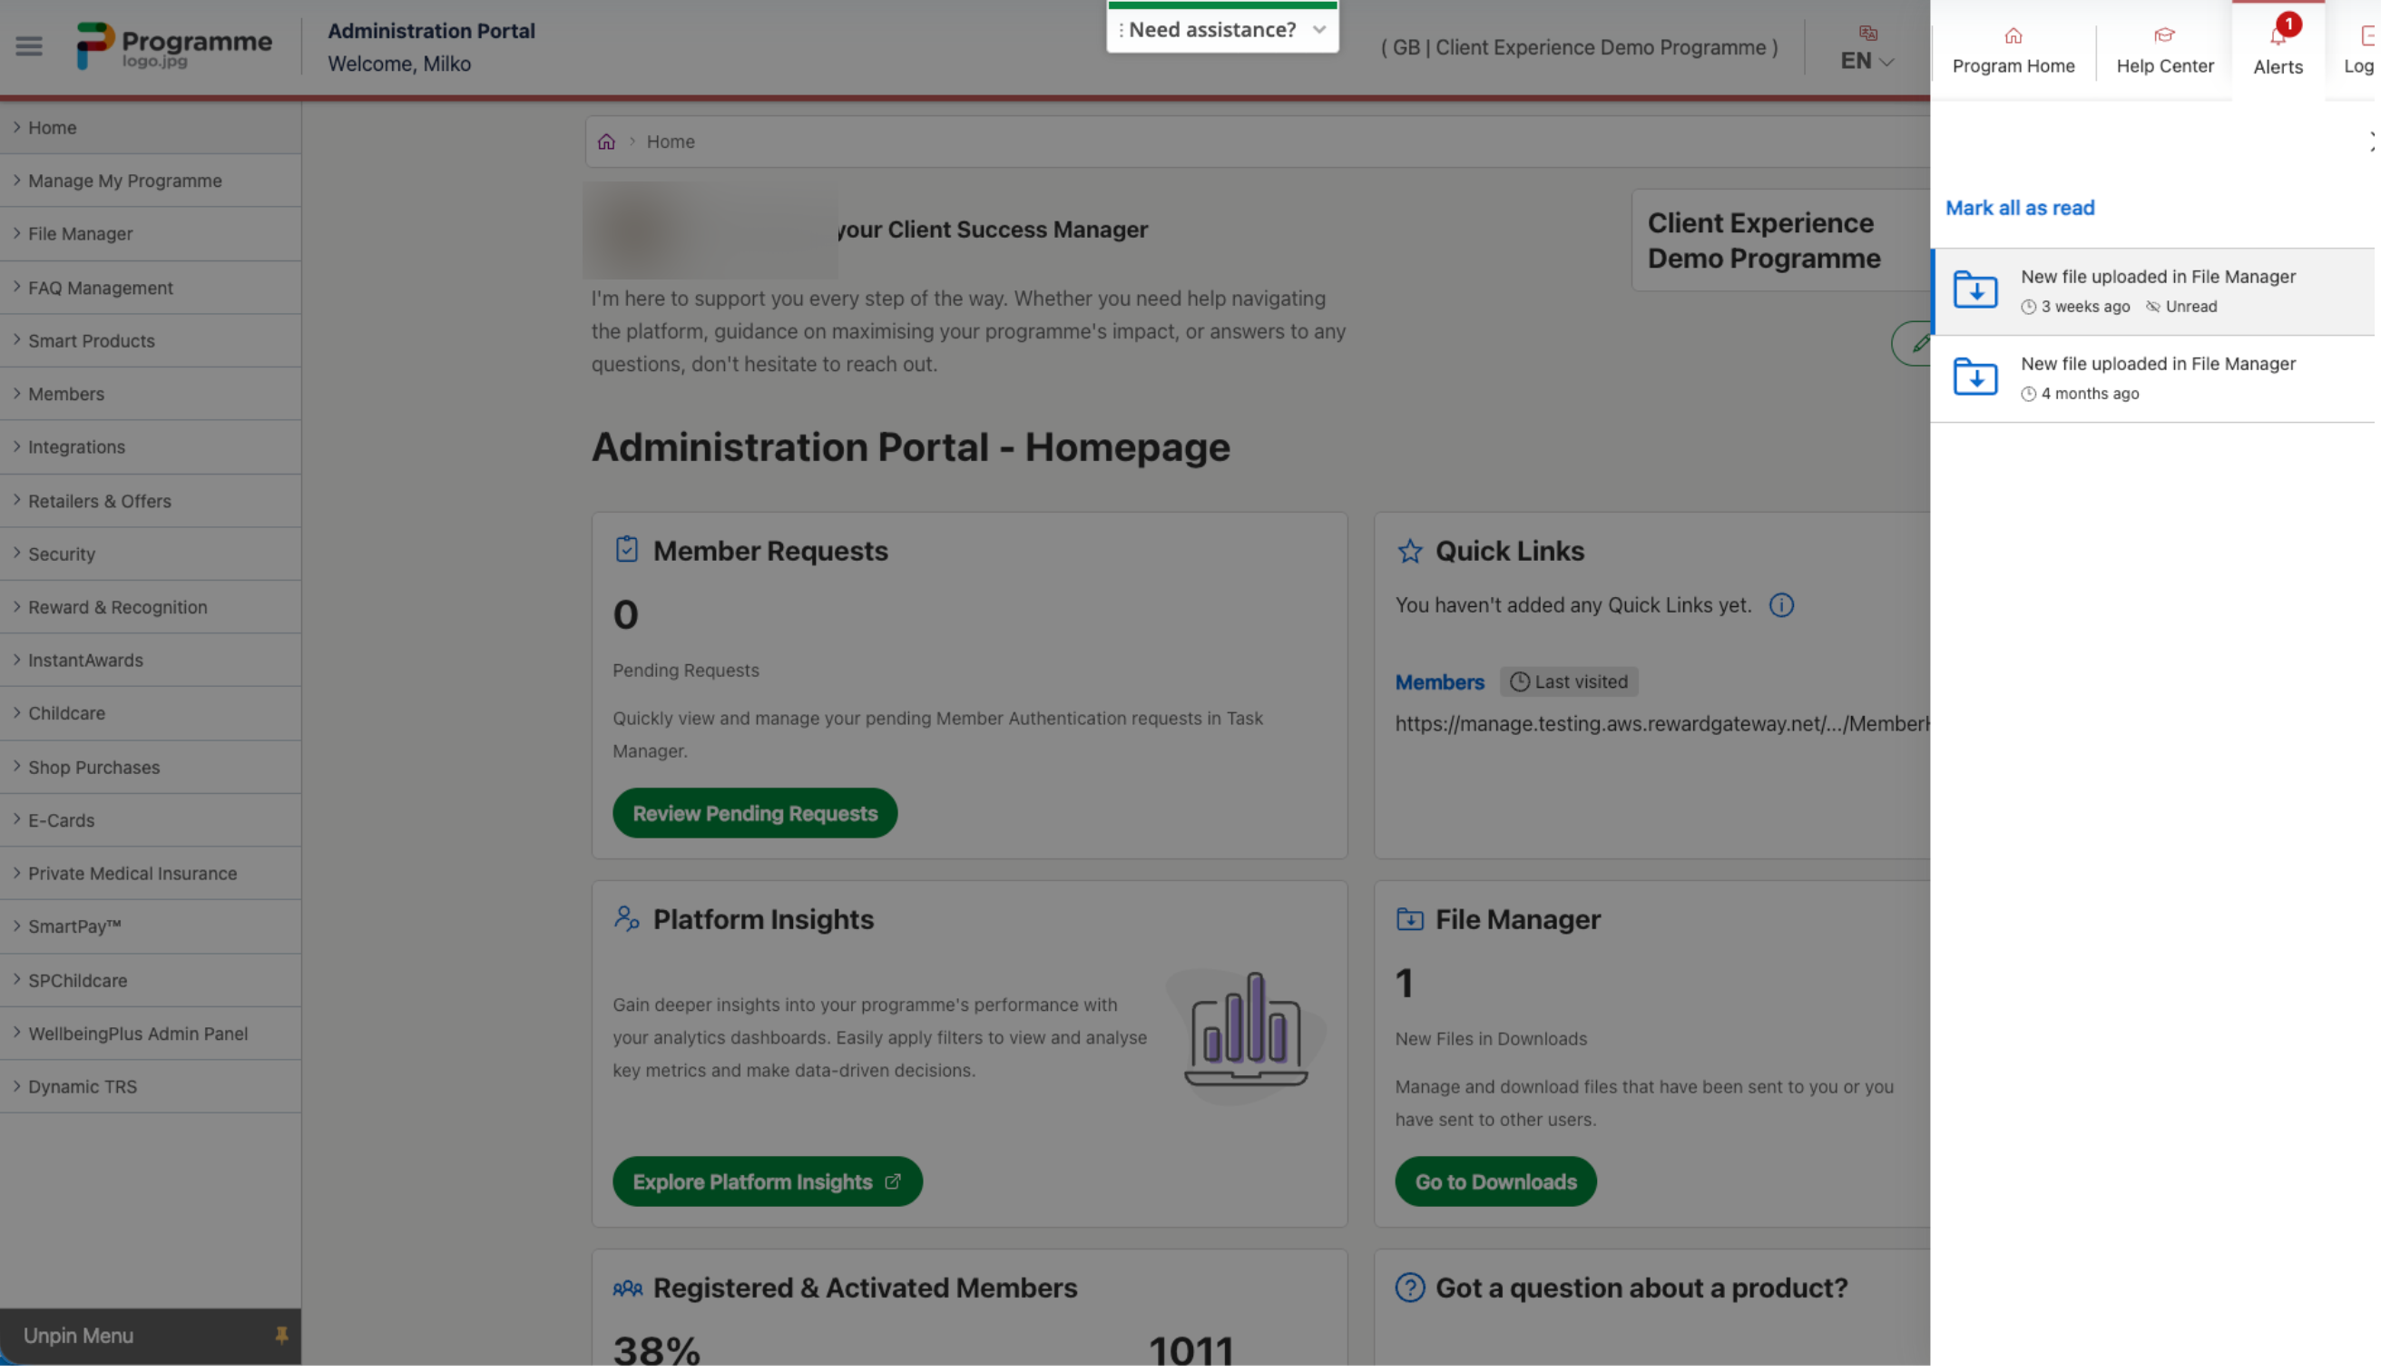Open Help Center graduation cap icon
2381x1372 pixels.
click(2164, 35)
